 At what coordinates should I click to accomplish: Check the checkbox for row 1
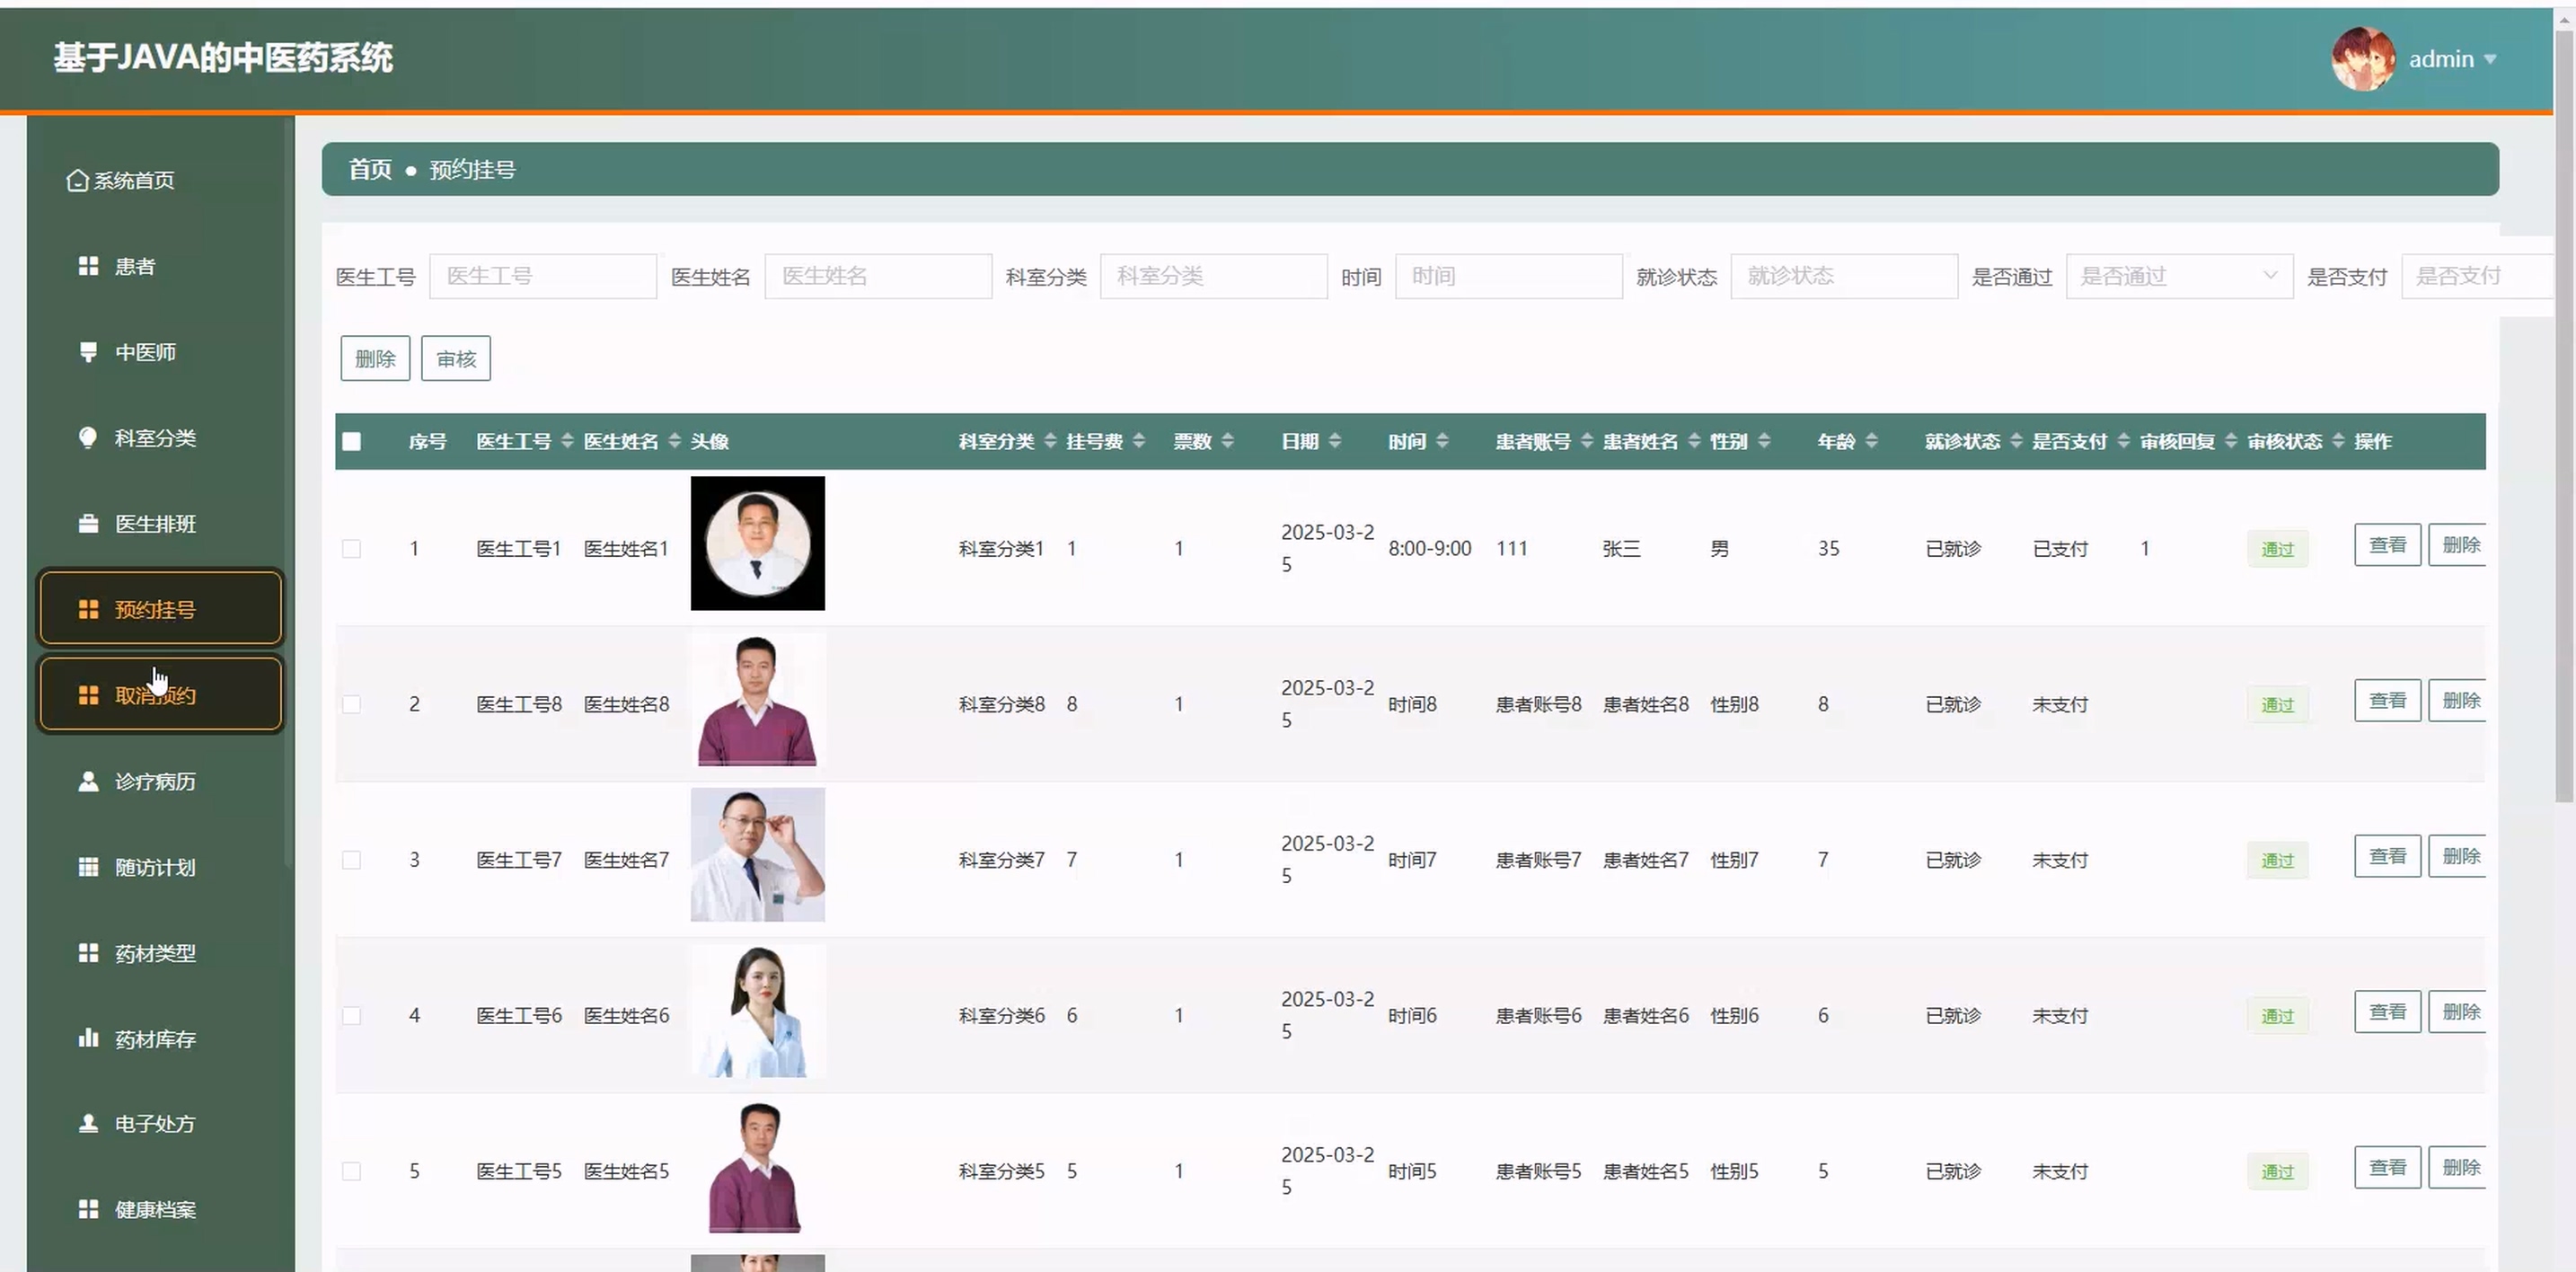point(351,549)
